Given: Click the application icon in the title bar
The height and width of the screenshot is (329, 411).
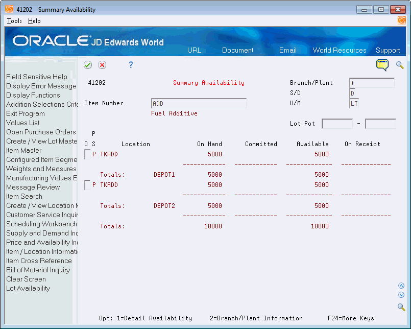Looking at the screenshot, I should [9, 9].
